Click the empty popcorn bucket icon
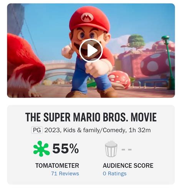Image resolution: width=182 pixels, height=188 pixels. (x=111, y=149)
